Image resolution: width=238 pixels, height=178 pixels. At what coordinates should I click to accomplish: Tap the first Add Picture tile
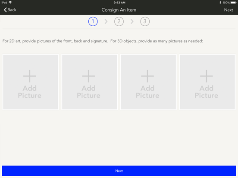pos(31,82)
